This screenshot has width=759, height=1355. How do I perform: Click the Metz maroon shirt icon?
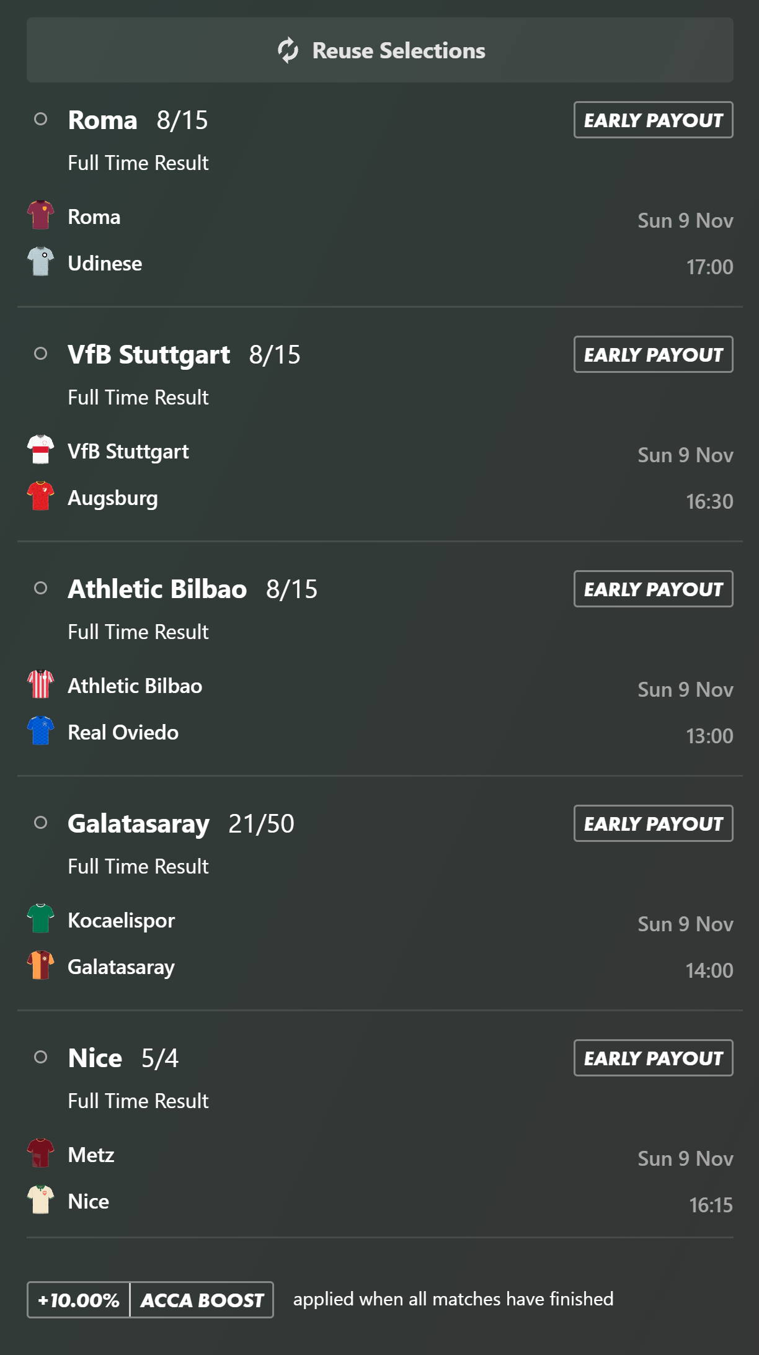point(40,1153)
